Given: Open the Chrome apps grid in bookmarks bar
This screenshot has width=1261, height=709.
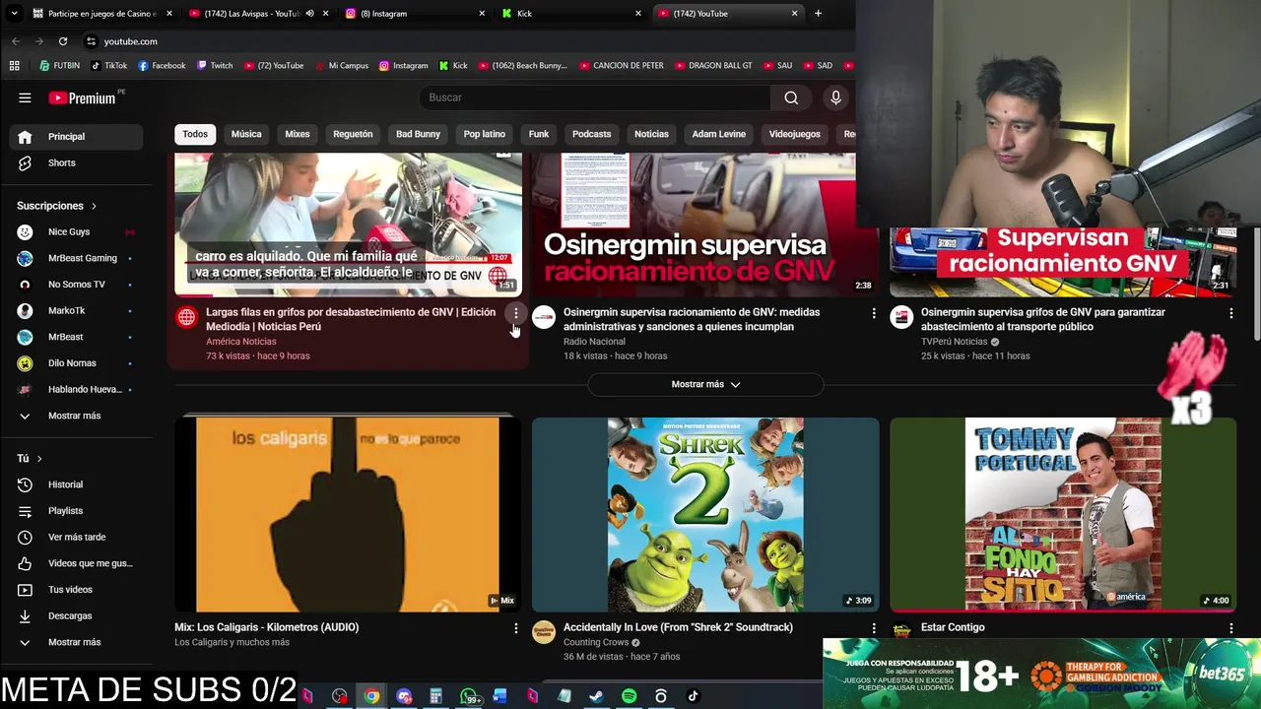Looking at the screenshot, I should click(x=14, y=66).
